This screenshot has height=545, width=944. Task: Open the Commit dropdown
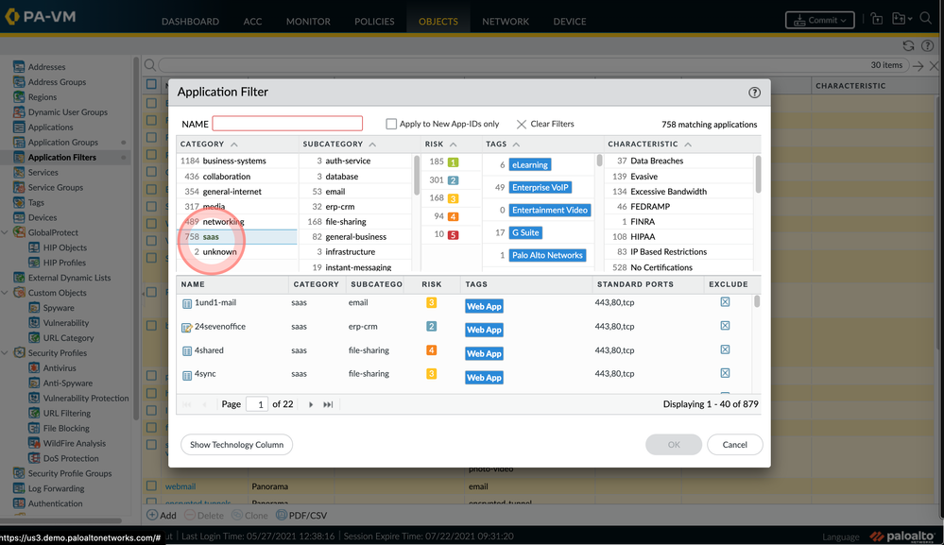(x=819, y=20)
